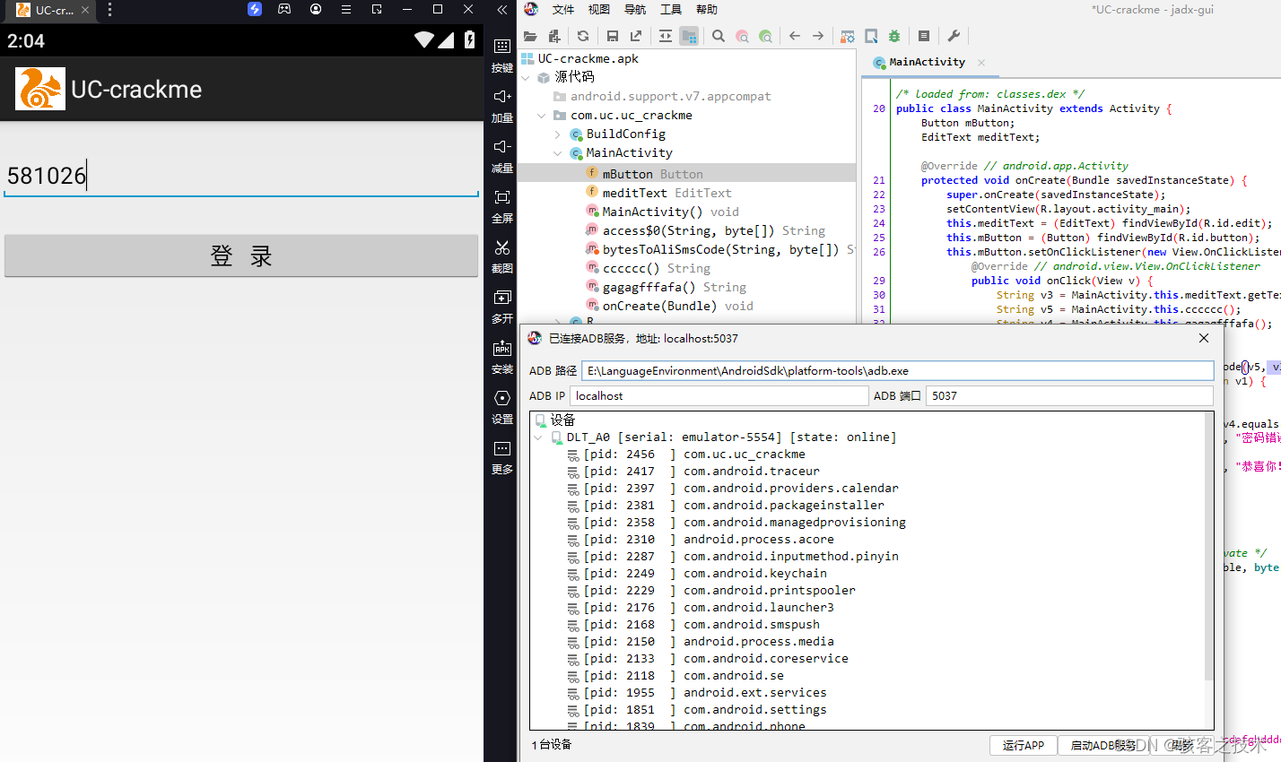Click the reload/sync toolbar icon
The width and height of the screenshot is (1281, 762).
(583, 36)
